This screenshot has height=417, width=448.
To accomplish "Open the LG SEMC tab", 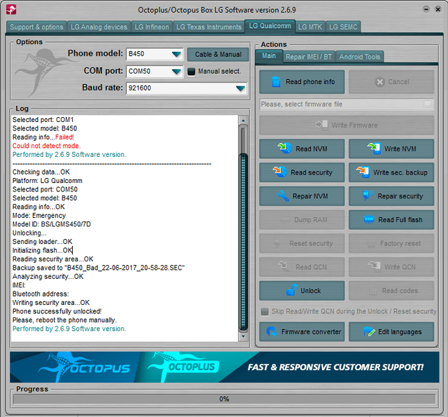I will pyautogui.click(x=343, y=27).
